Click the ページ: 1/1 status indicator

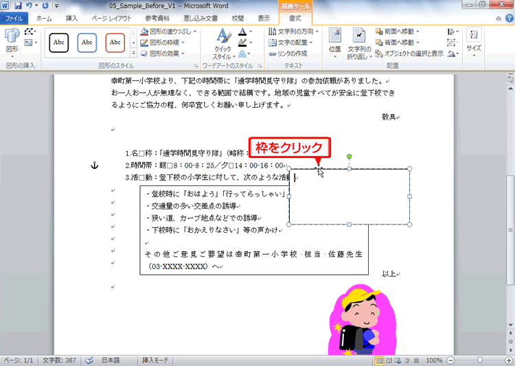pyautogui.click(x=18, y=361)
